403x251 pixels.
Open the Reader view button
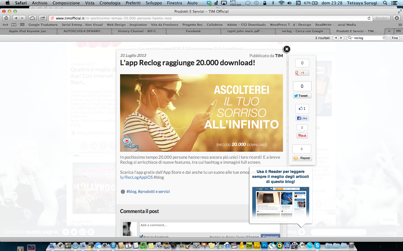382,18
